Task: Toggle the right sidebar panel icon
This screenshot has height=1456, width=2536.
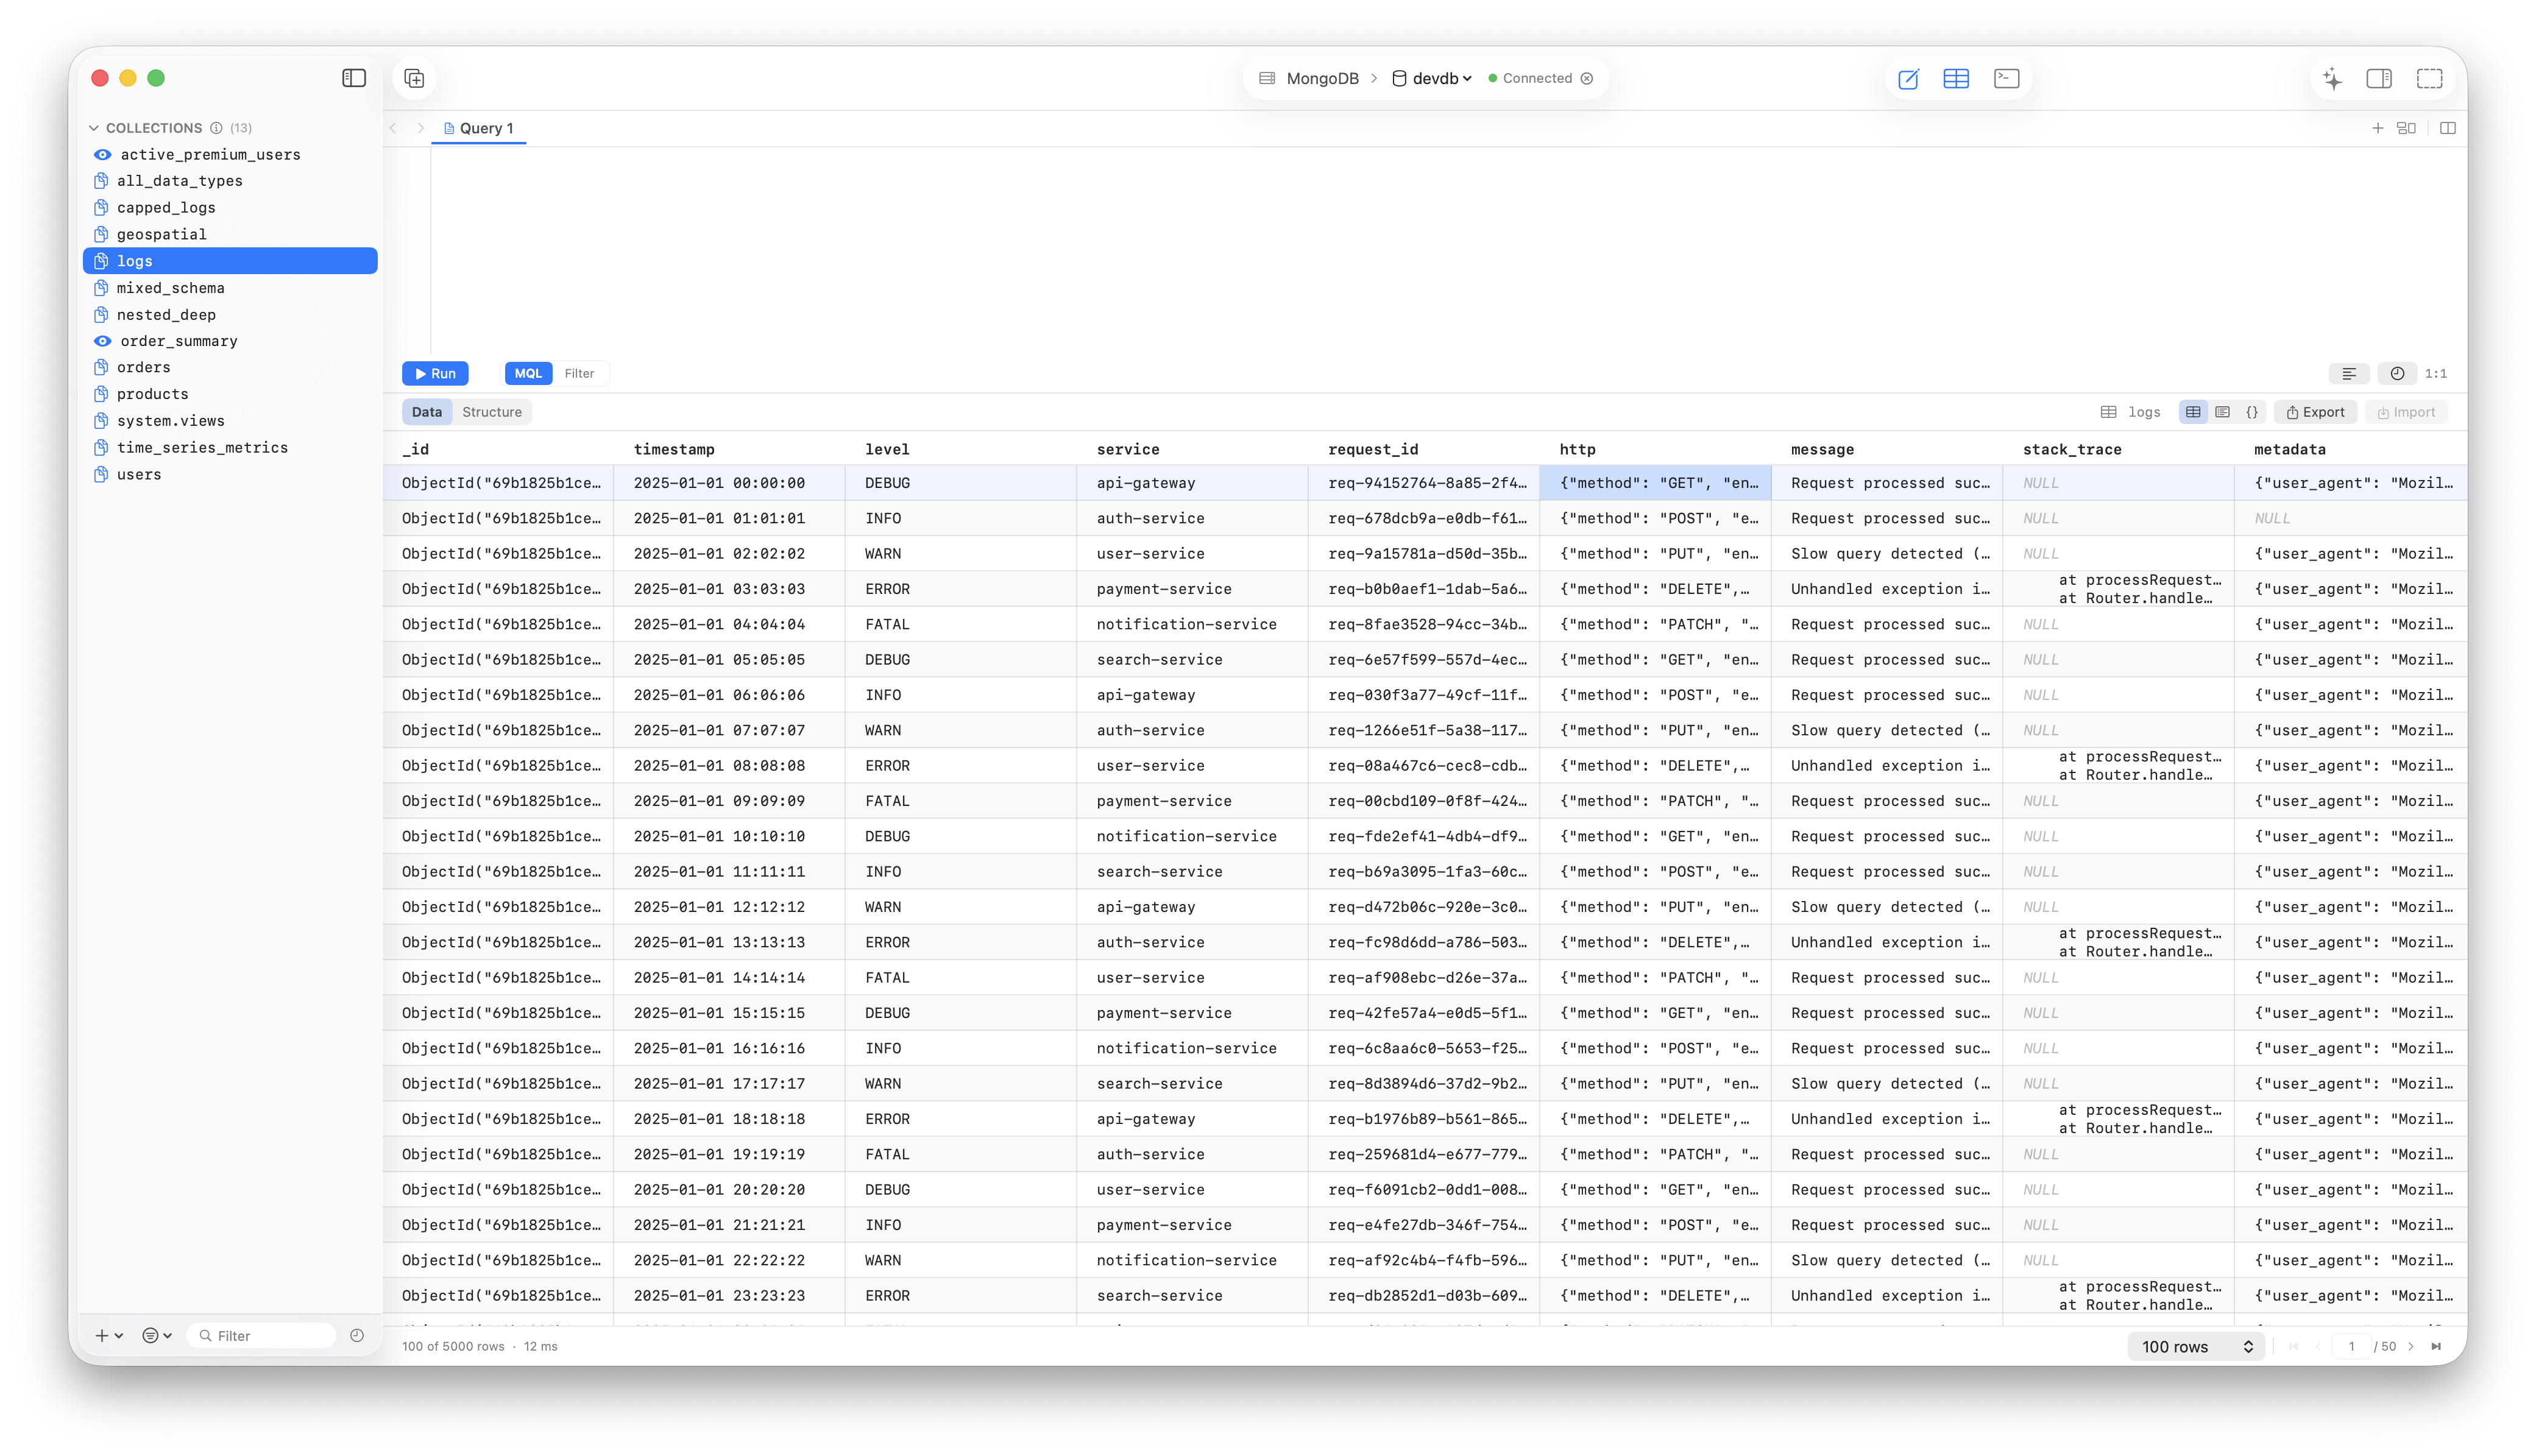Action: (2380, 78)
